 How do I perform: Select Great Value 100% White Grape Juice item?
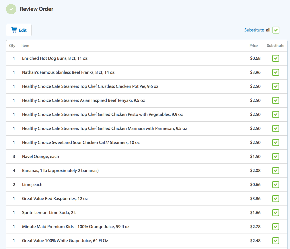[65, 241]
